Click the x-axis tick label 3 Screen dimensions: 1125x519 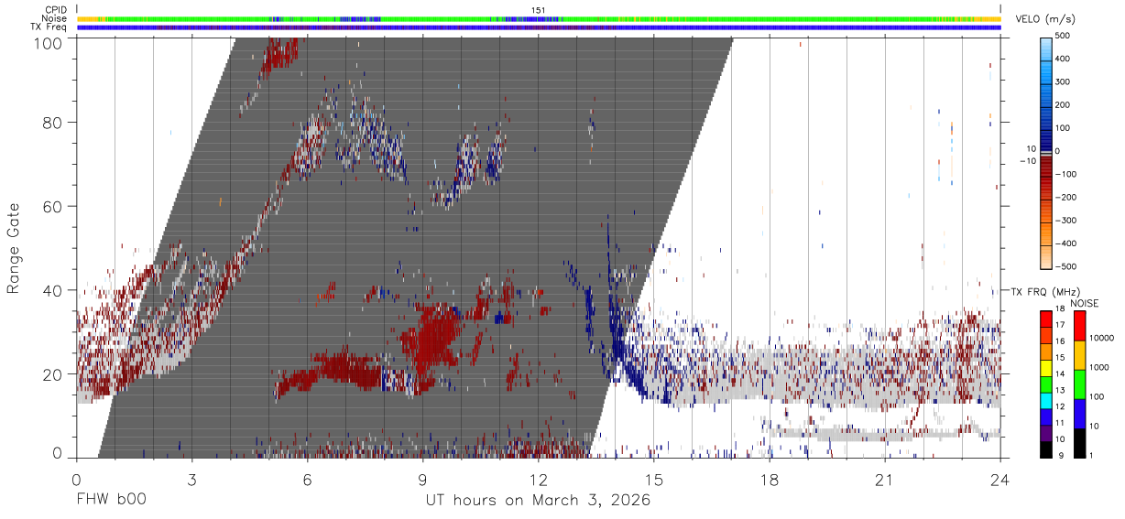[x=191, y=479]
